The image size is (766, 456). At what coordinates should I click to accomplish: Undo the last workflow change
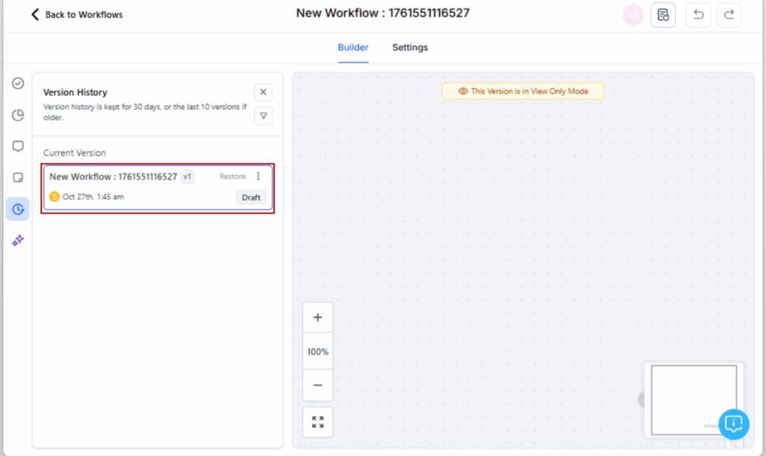tap(698, 14)
